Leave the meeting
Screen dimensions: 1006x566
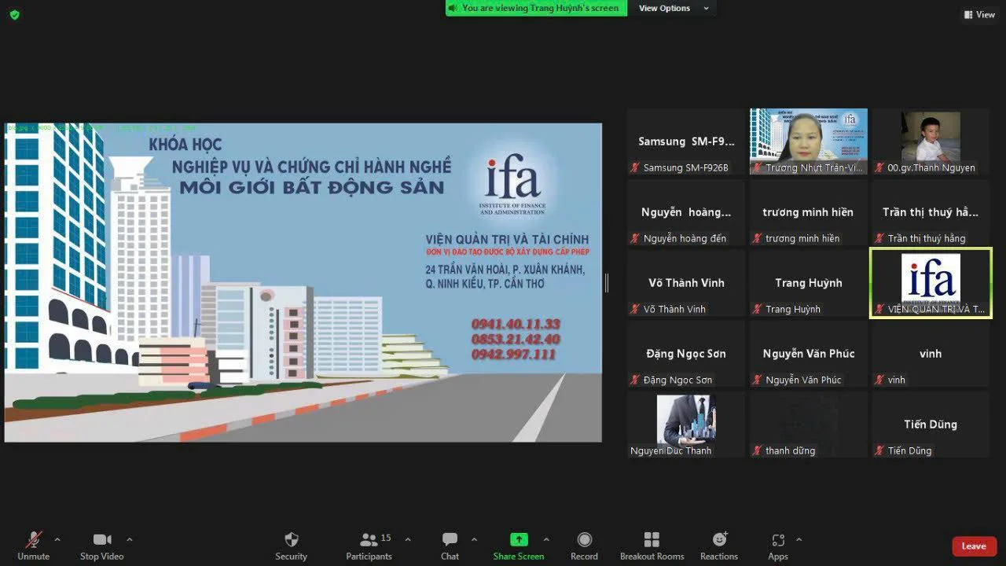974,546
